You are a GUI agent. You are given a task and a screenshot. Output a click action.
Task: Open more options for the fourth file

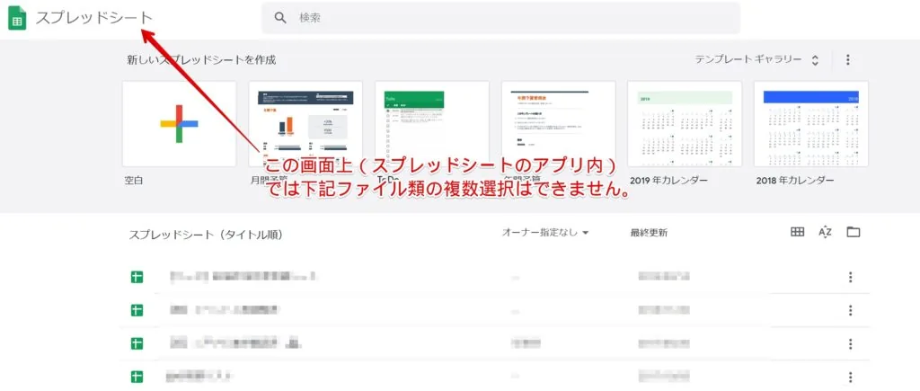click(850, 377)
